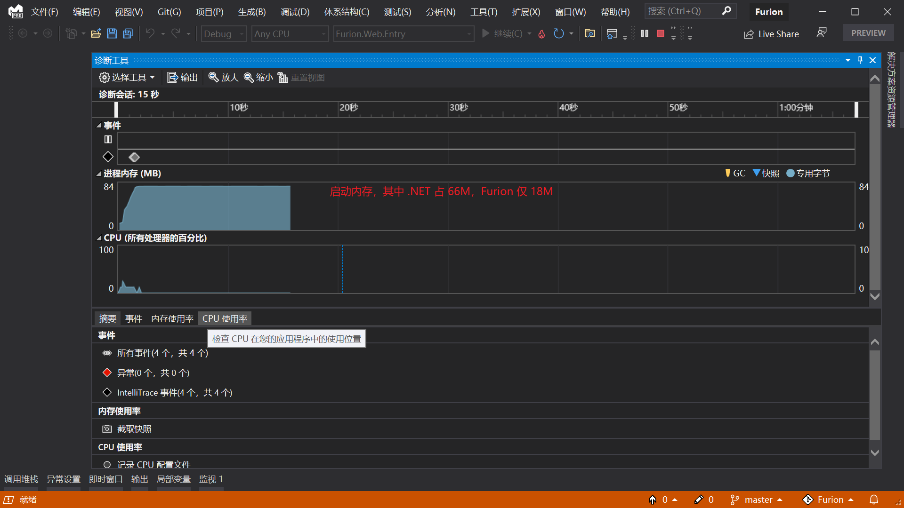The height and width of the screenshot is (508, 904).
Task: Click the 重置视图 (reset view) icon
Action: tap(283, 77)
